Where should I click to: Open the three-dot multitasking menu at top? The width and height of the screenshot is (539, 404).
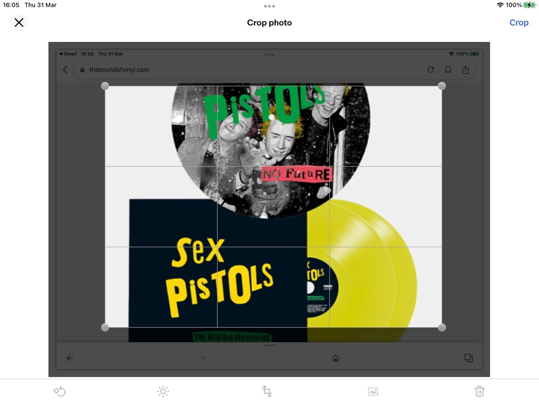[269, 6]
